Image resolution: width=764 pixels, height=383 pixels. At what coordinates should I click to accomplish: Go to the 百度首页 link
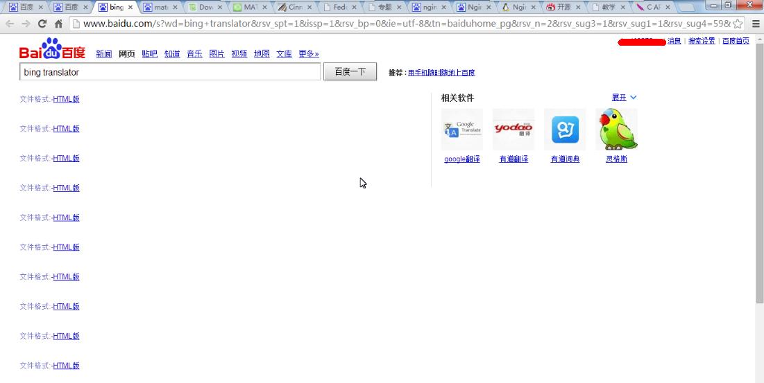pyautogui.click(x=736, y=42)
